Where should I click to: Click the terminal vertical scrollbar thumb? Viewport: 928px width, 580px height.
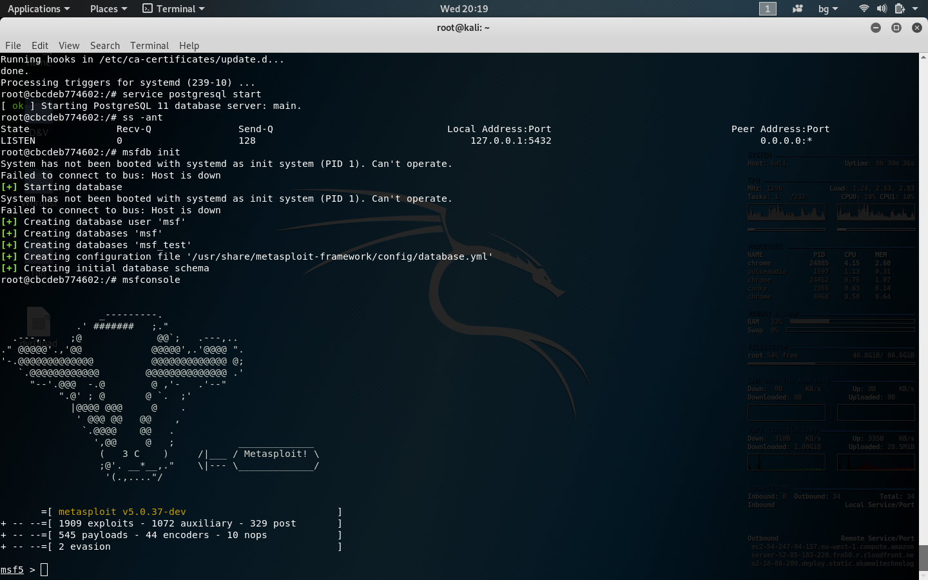(923, 557)
